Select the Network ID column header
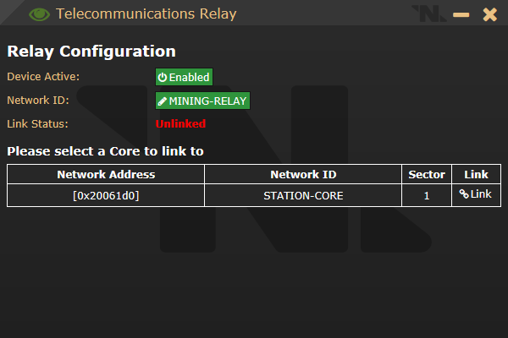This screenshot has width=508, height=338. (303, 174)
